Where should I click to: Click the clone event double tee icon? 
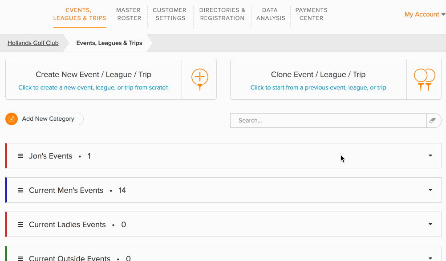(424, 80)
